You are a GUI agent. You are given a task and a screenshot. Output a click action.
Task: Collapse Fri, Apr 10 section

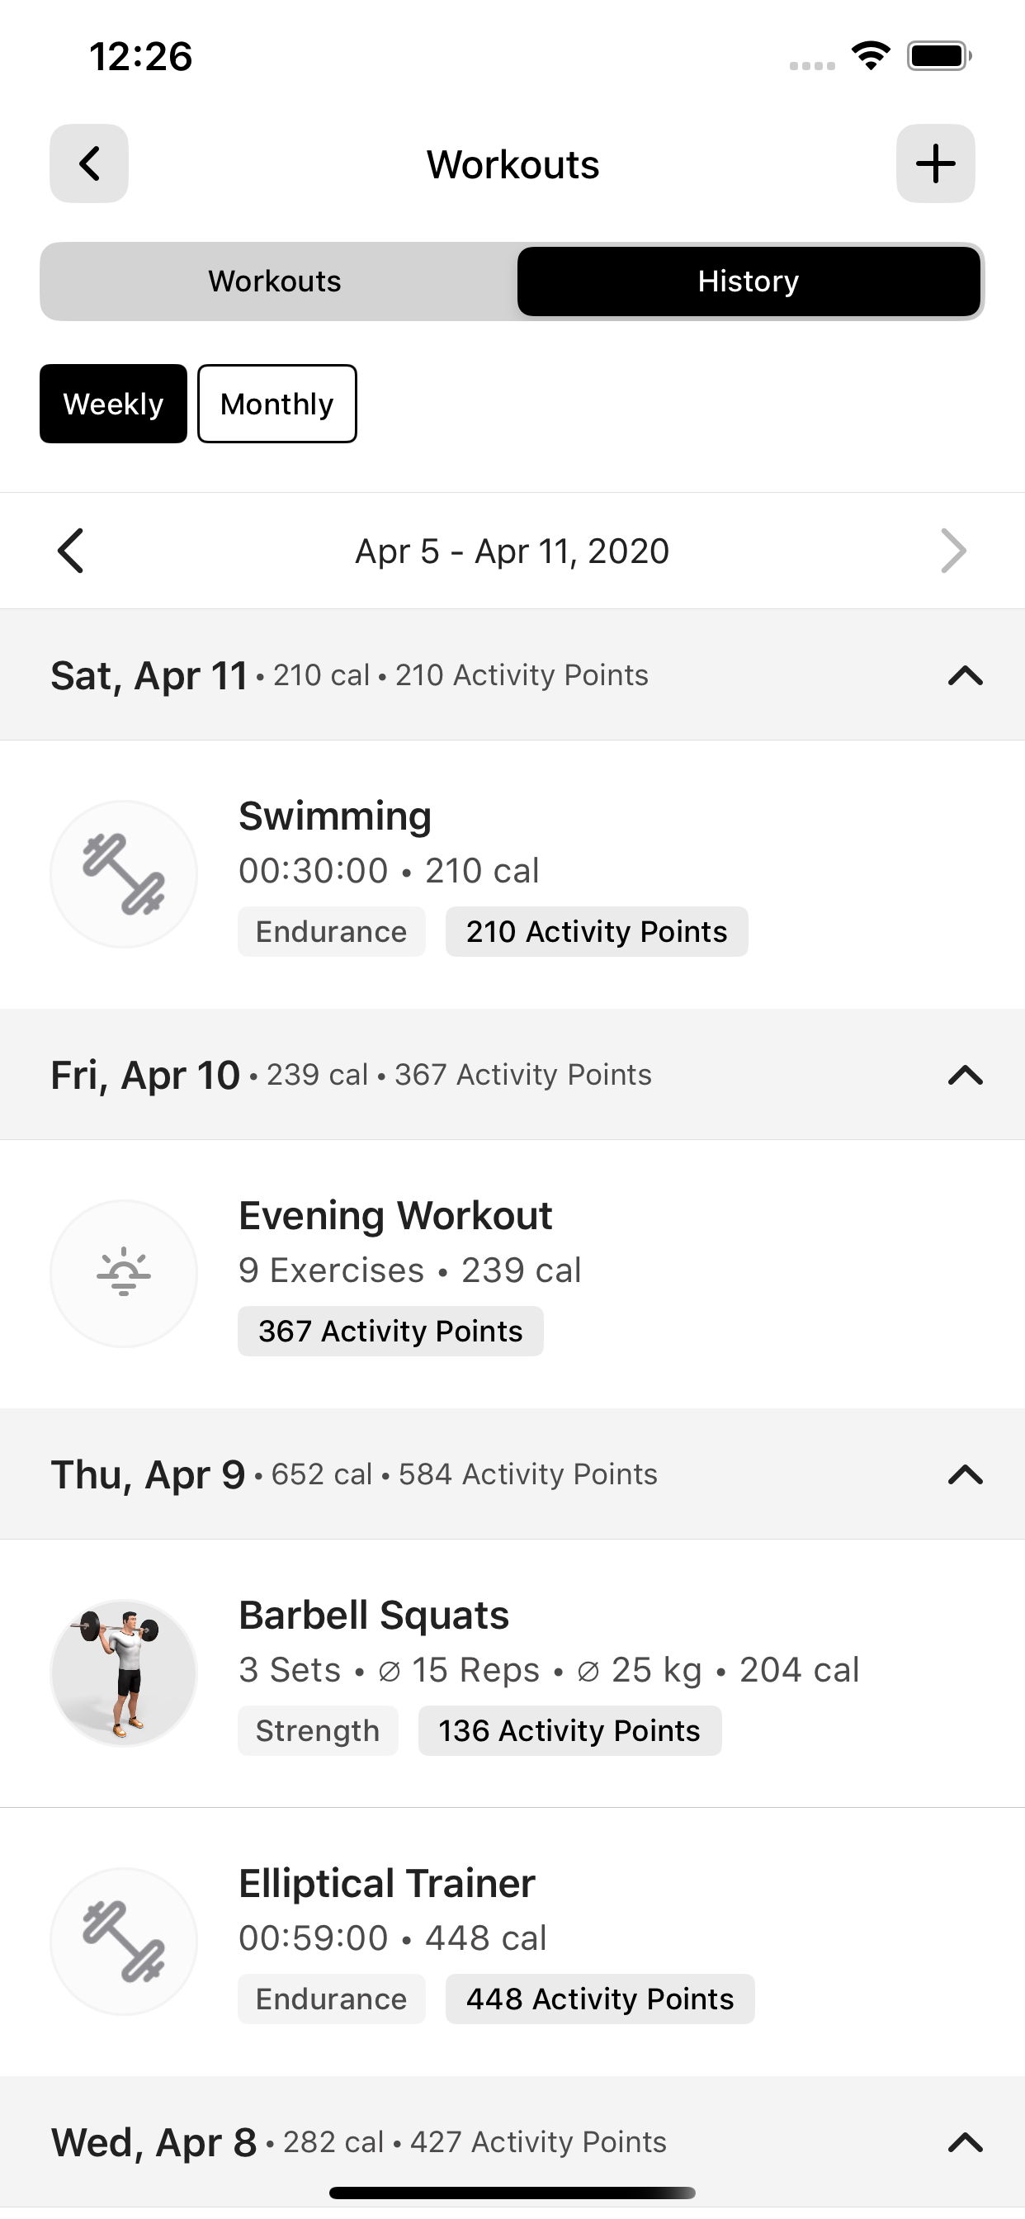(966, 1075)
